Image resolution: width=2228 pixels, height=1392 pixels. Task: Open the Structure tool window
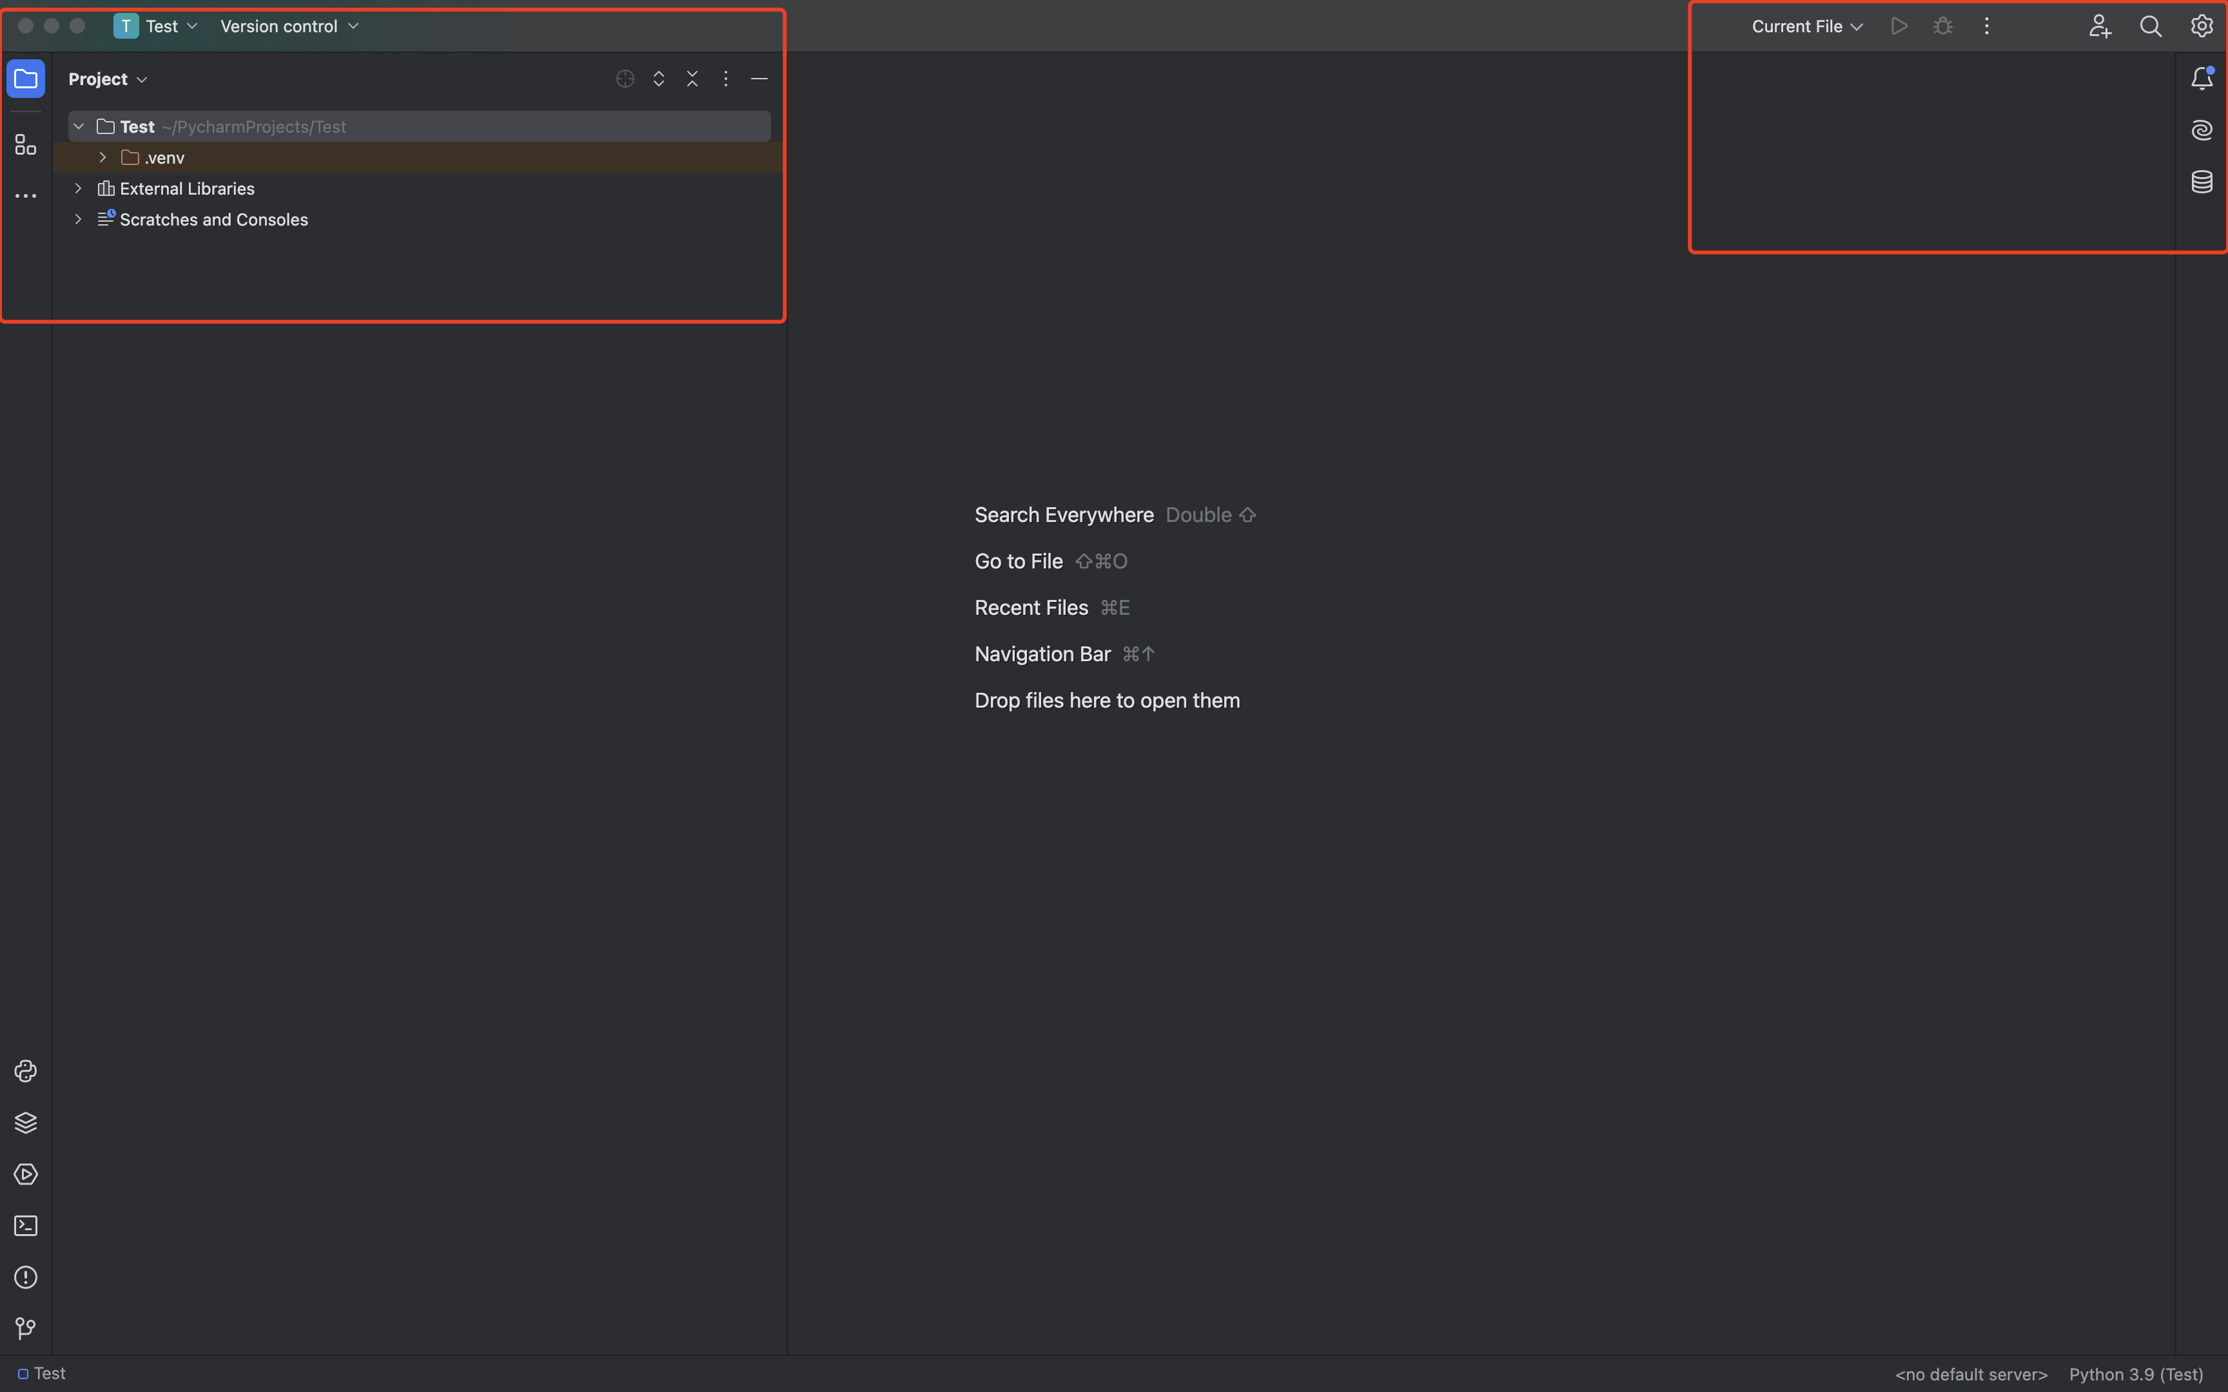[x=26, y=144]
